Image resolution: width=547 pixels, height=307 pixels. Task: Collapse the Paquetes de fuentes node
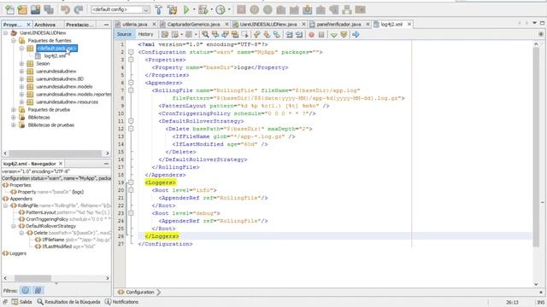[14, 41]
